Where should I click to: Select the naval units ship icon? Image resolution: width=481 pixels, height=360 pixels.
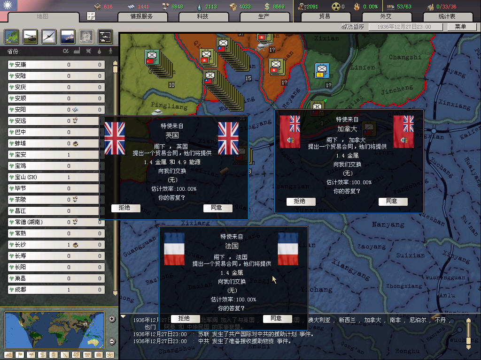point(68,37)
